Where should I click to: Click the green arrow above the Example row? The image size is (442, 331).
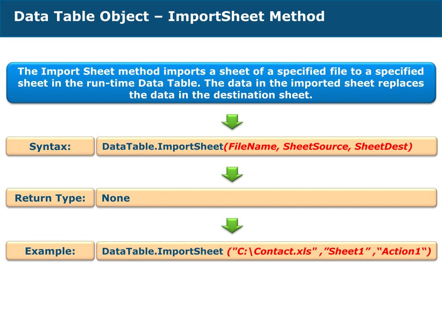pos(232,225)
